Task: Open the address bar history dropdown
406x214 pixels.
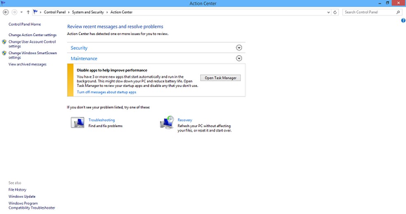Action: [328, 12]
